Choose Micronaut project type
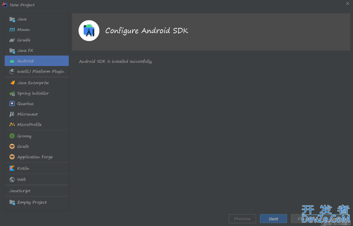Screen dimensions: 353x226 point(37,114)
